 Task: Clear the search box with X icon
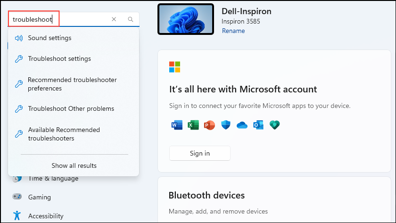tap(114, 19)
